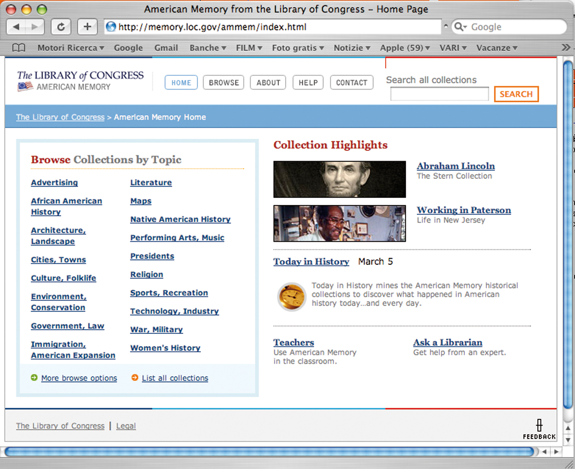Open the Immigration, American Expansion link
Image resolution: width=575 pixels, height=469 pixels.
pos(73,350)
